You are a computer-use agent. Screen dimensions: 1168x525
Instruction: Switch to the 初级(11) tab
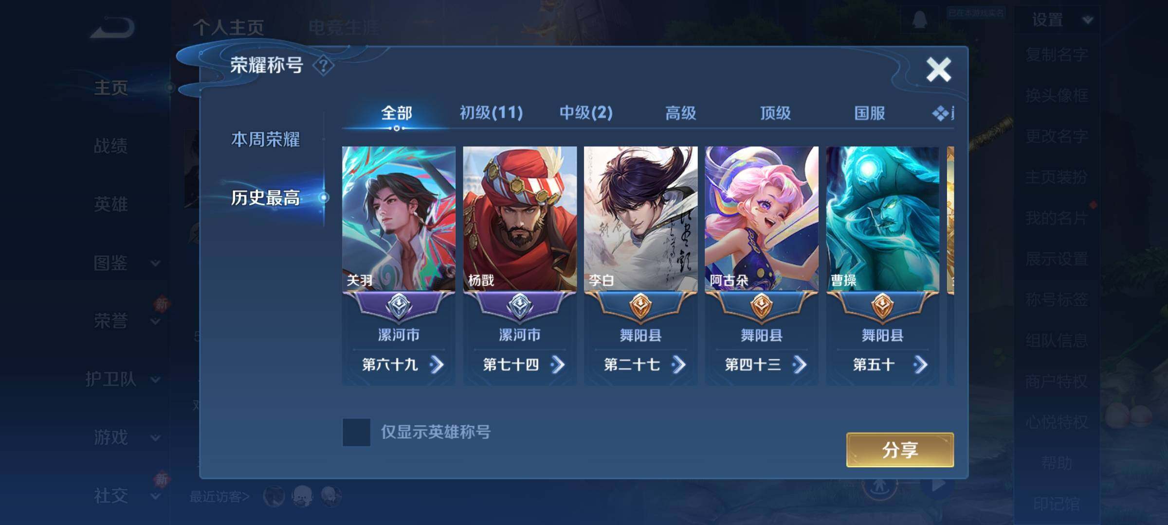point(492,113)
